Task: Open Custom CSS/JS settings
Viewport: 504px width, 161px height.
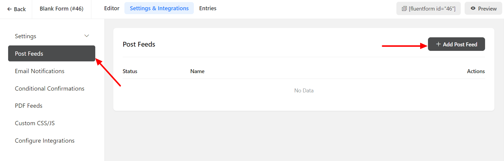Action: pos(35,123)
